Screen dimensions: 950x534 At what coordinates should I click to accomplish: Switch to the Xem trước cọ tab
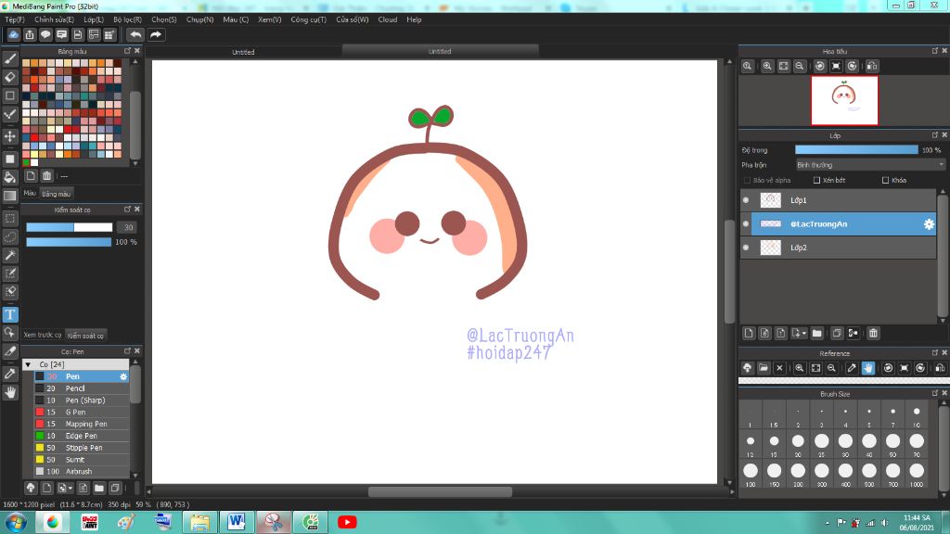(x=43, y=335)
